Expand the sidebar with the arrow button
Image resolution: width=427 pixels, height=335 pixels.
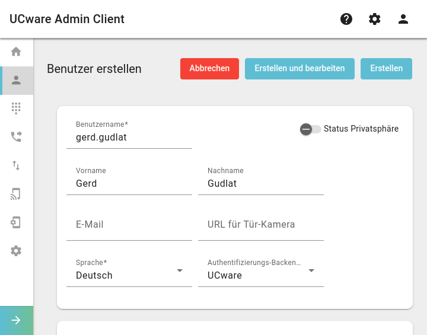click(17, 320)
